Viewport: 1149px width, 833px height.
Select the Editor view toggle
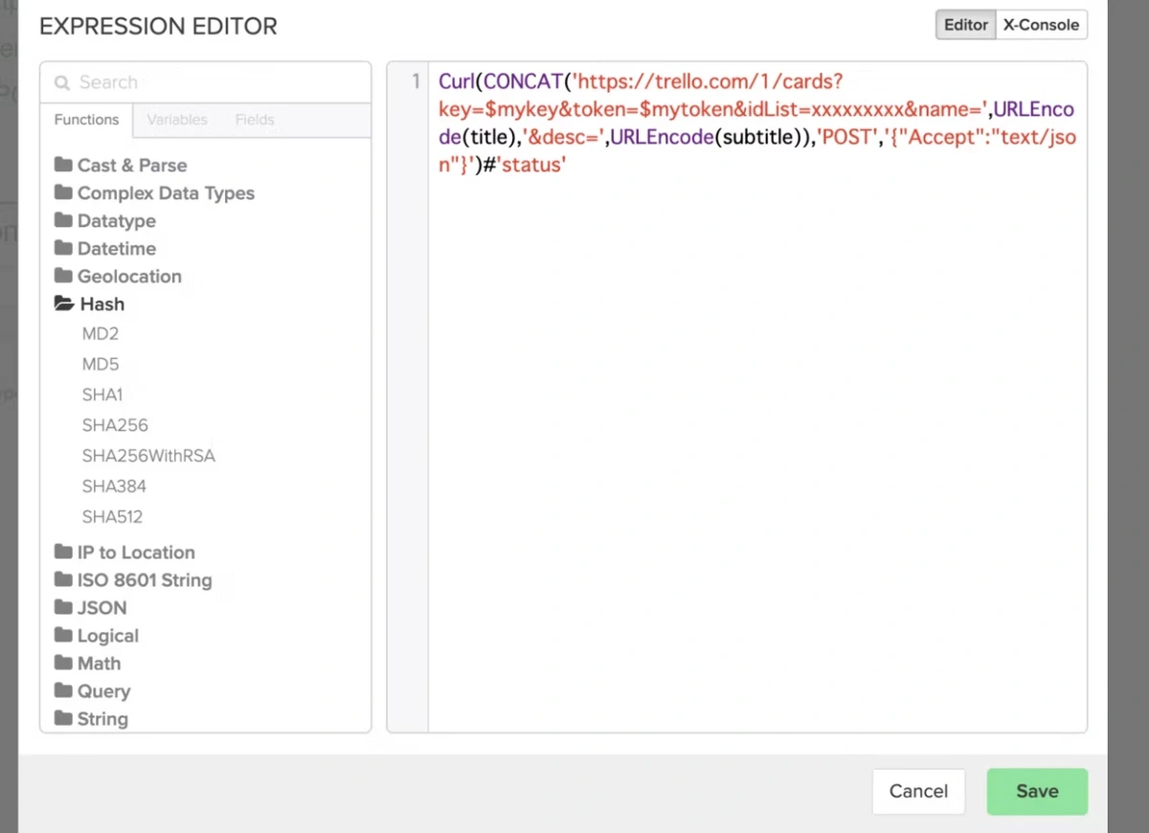[x=965, y=25]
